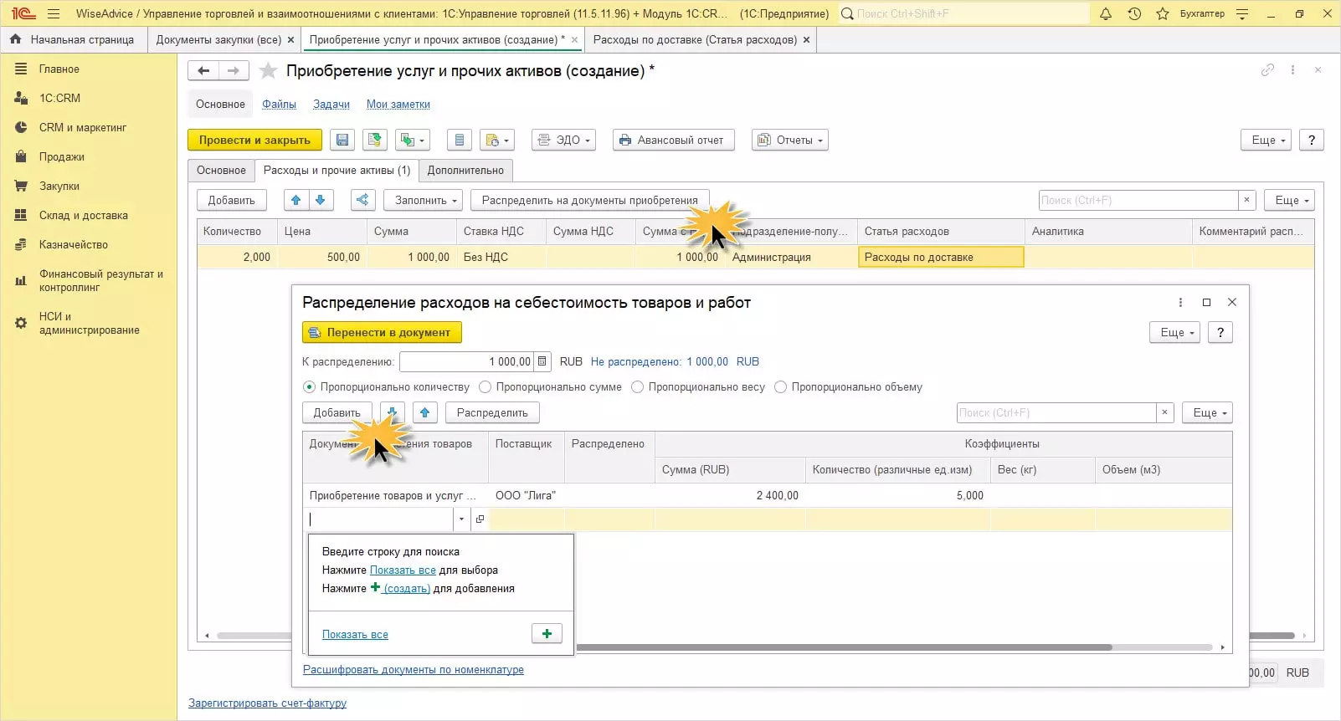The image size is (1341, 721).
Task: Open the history clock icon
Action: pyautogui.click(x=1134, y=13)
